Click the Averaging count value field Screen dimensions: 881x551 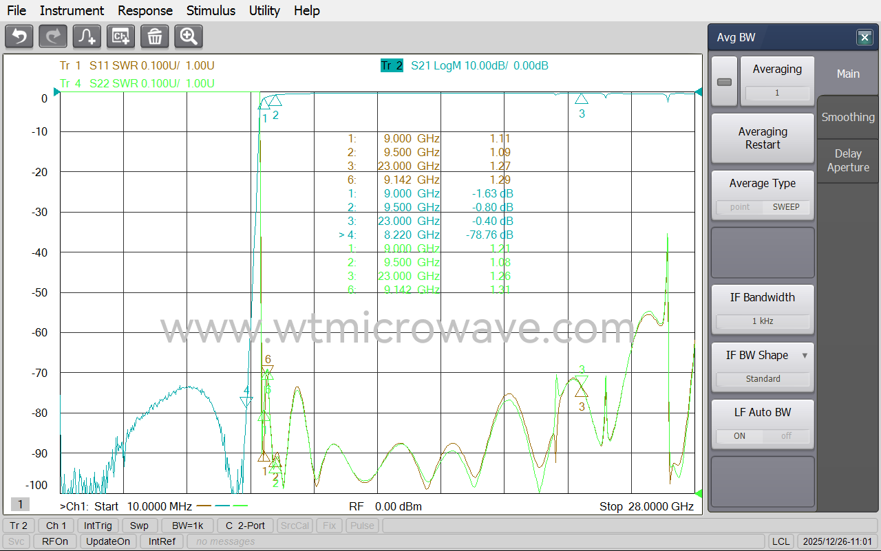(x=777, y=93)
